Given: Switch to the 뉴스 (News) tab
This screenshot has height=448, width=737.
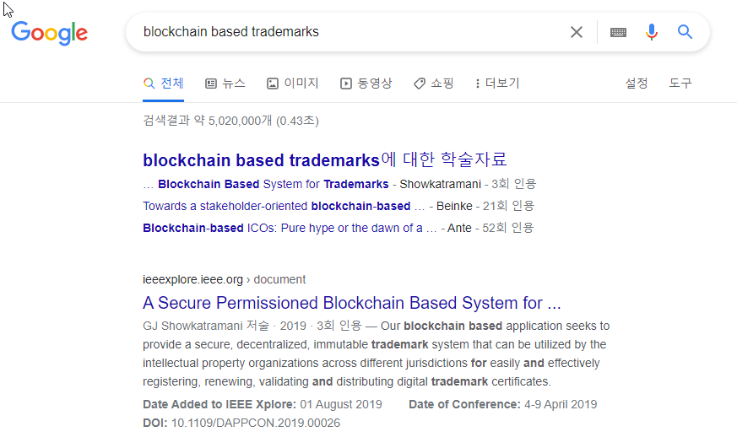Looking at the screenshot, I should [x=225, y=84].
